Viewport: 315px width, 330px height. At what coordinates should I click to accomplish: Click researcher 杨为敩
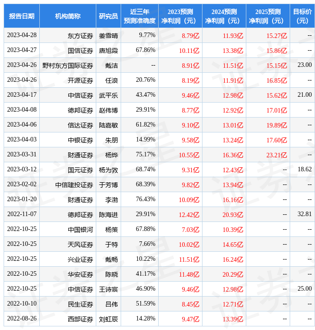tap(108, 170)
